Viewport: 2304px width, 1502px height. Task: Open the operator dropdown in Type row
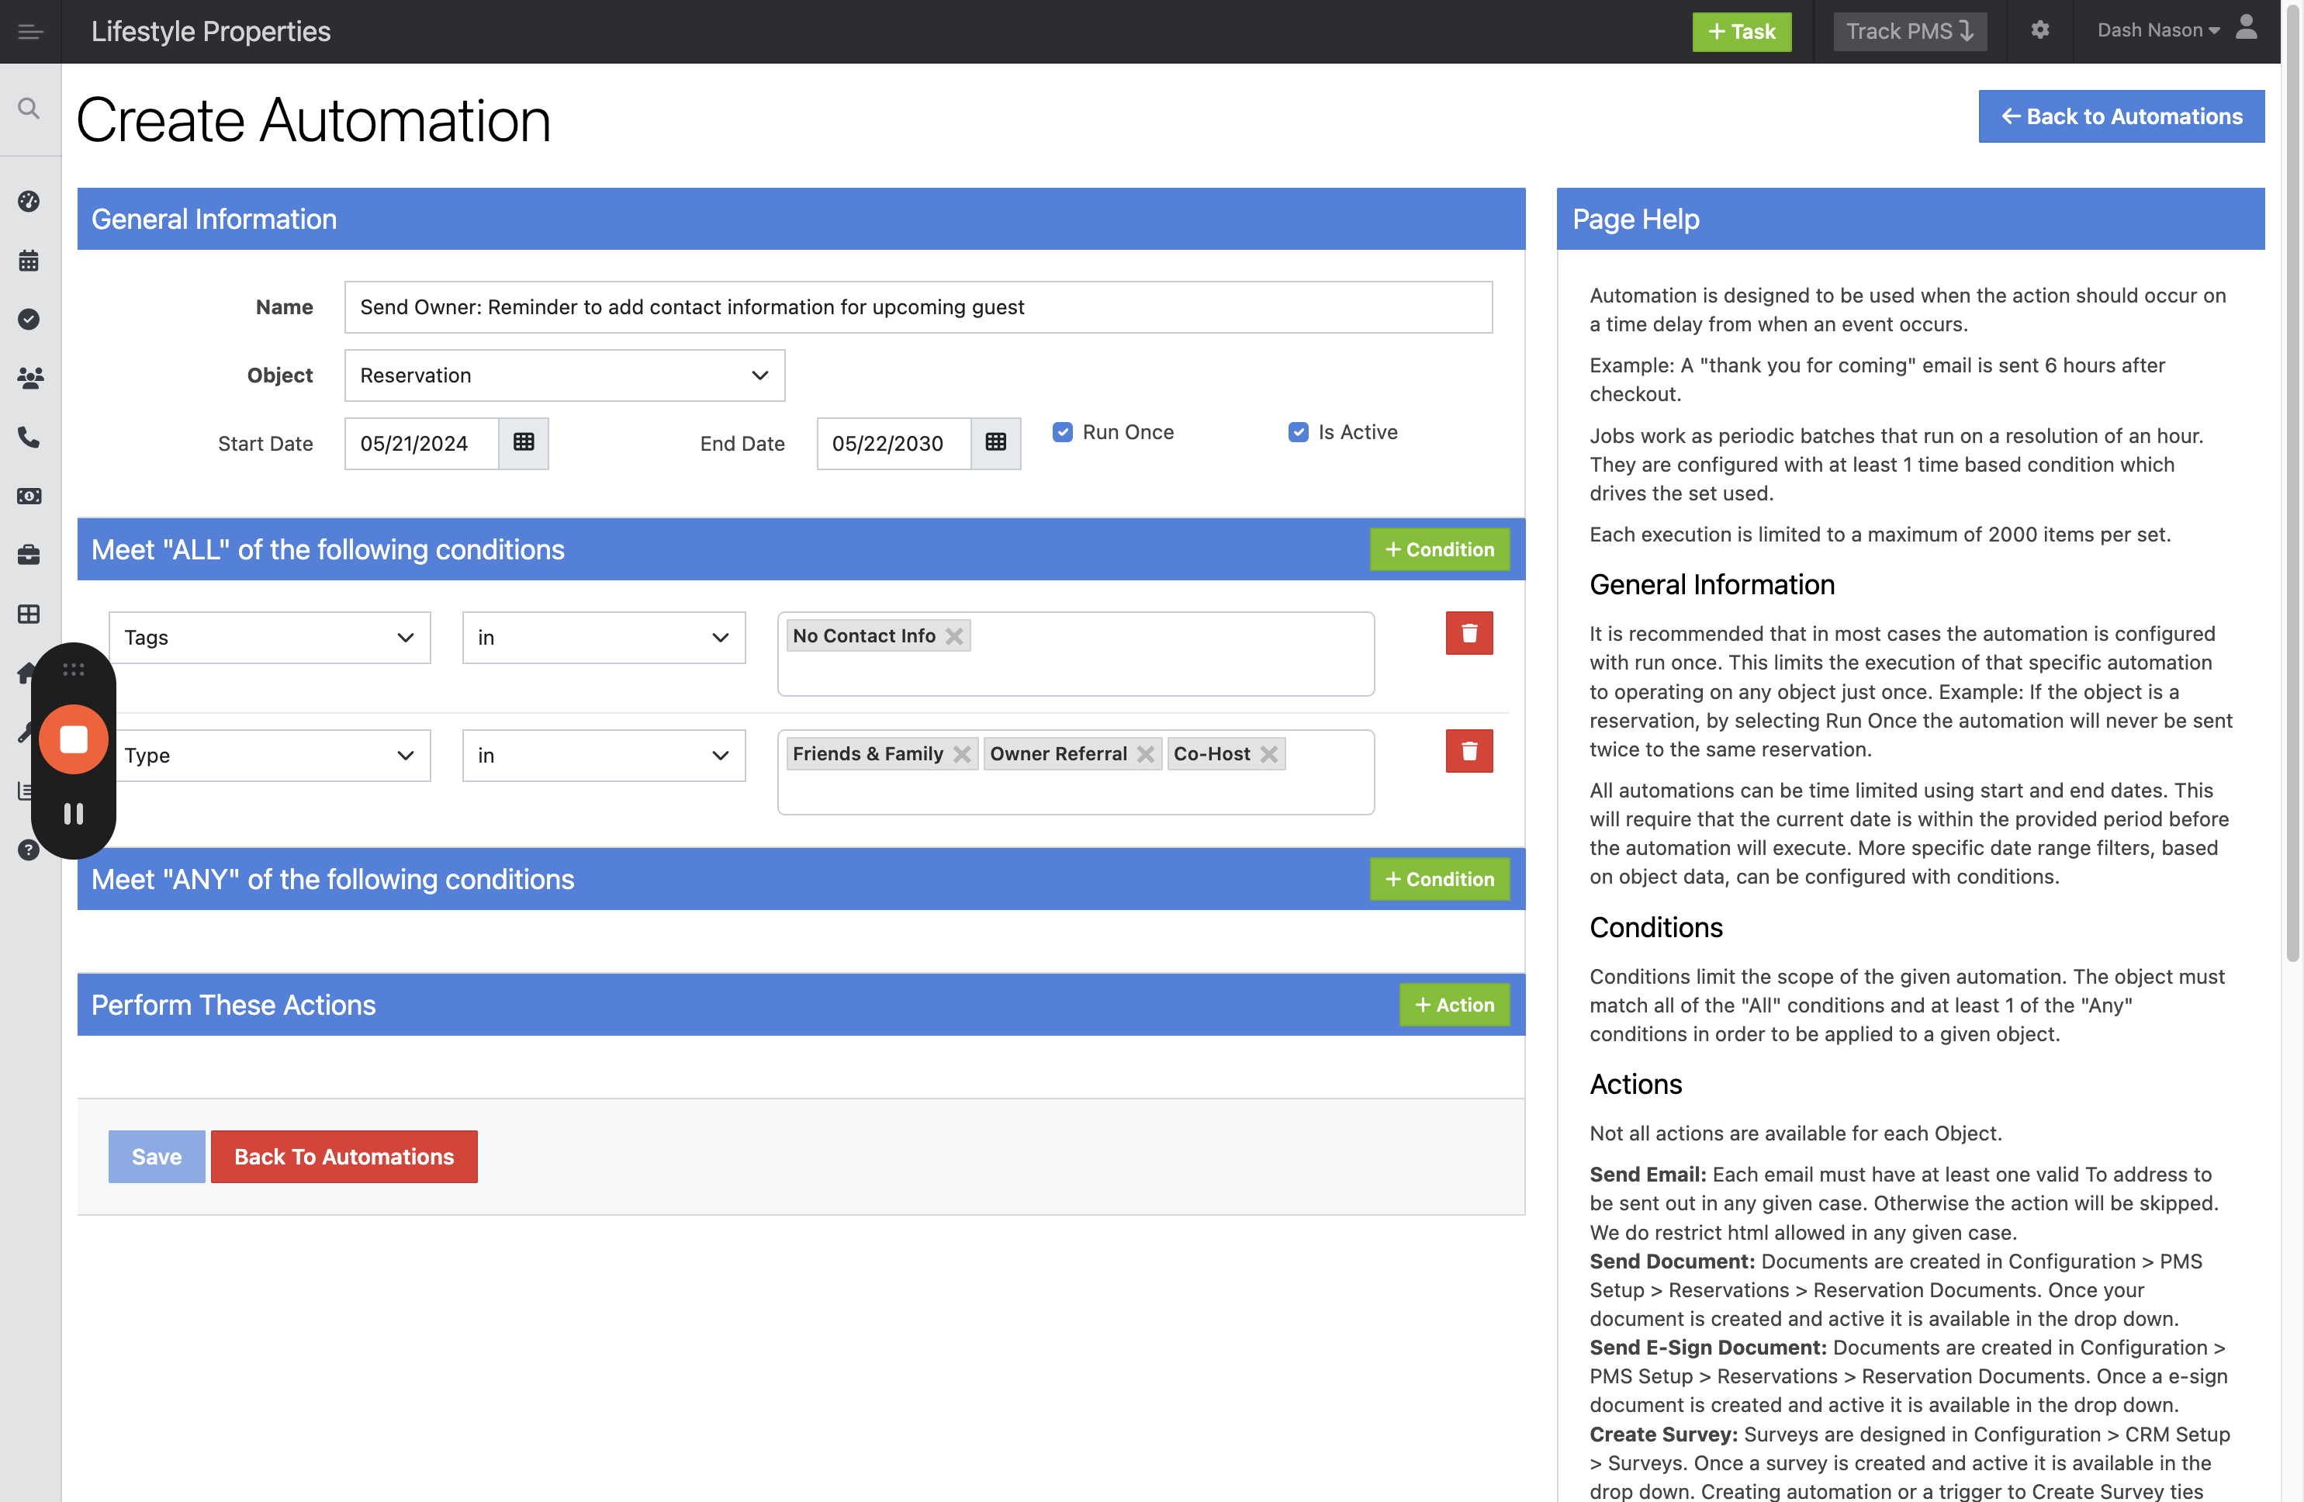coord(603,756)
